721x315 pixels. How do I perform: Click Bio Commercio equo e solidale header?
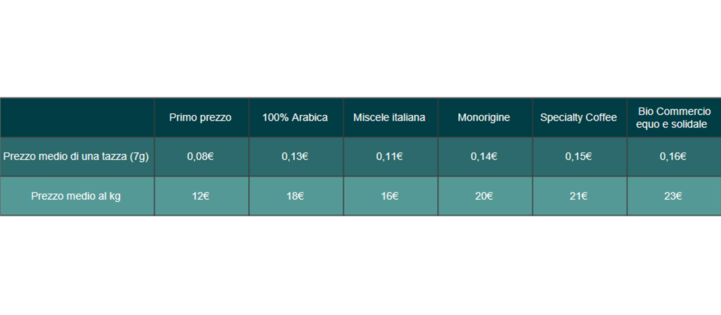click(x=674, y=117)
